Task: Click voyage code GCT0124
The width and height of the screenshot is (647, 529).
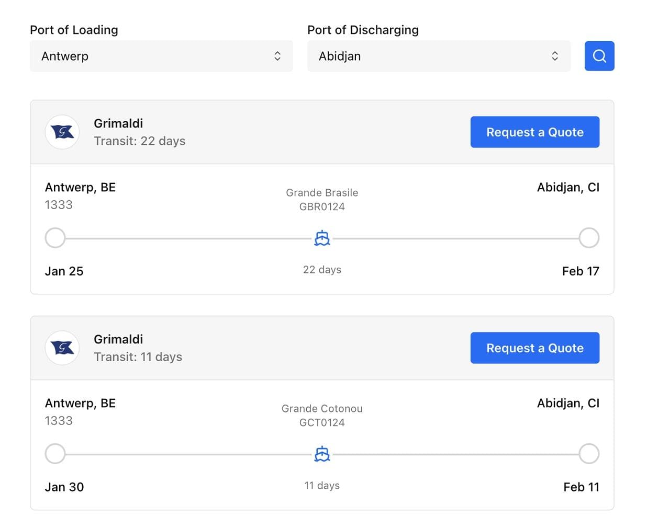Action: (322, 423)
